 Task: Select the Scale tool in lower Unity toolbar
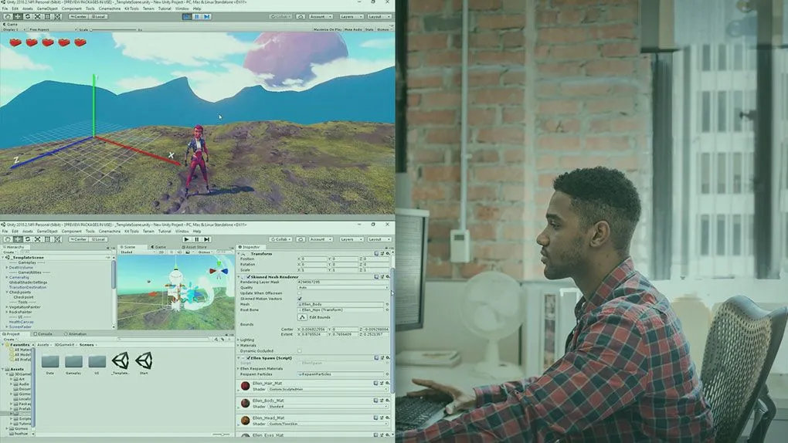pyautogui.click(x=38, y=239)
